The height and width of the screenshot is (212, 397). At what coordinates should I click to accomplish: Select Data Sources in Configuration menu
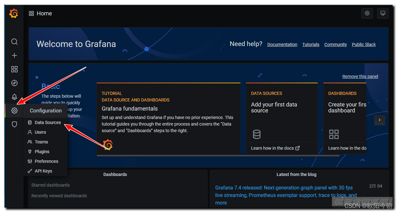tap(48, 122)
